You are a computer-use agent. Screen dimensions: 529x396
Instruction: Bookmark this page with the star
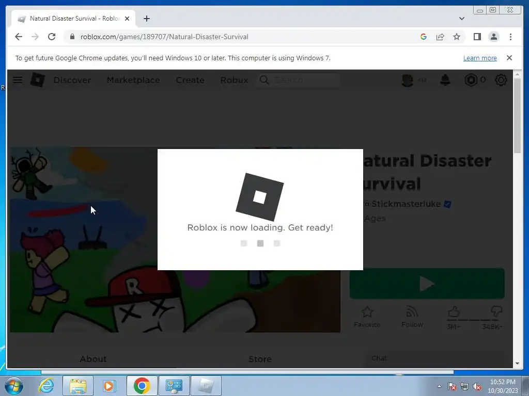click(x=457, y=37)
